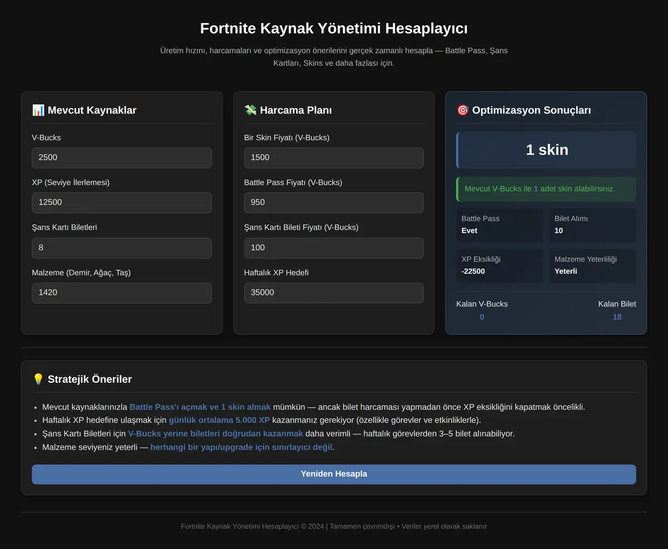Edit the Bir Skin Fiyatı input
This screenshot has width=668, height=549.
(x=333, y=157)
